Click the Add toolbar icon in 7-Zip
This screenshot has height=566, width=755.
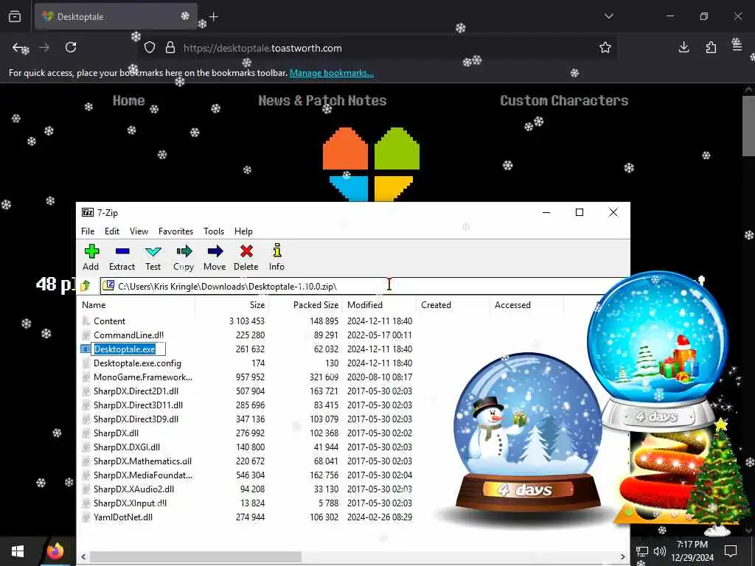tap(91, 251)
